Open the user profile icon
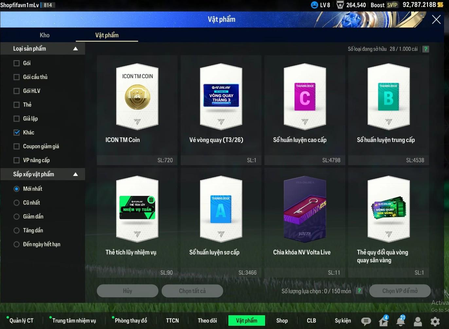The height and width of the screenshot is (329, 449). pyautogui.click(x=418, y=321)
